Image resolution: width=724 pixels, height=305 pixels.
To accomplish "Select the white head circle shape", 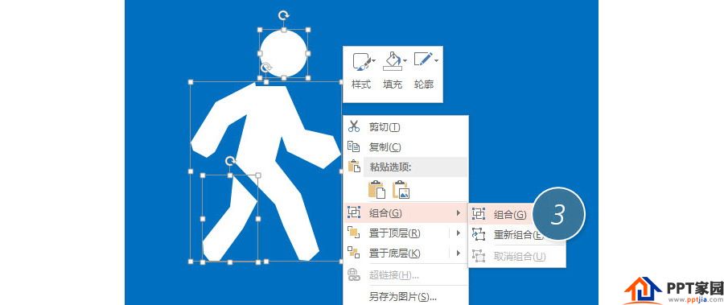I will tap(283, 54).
